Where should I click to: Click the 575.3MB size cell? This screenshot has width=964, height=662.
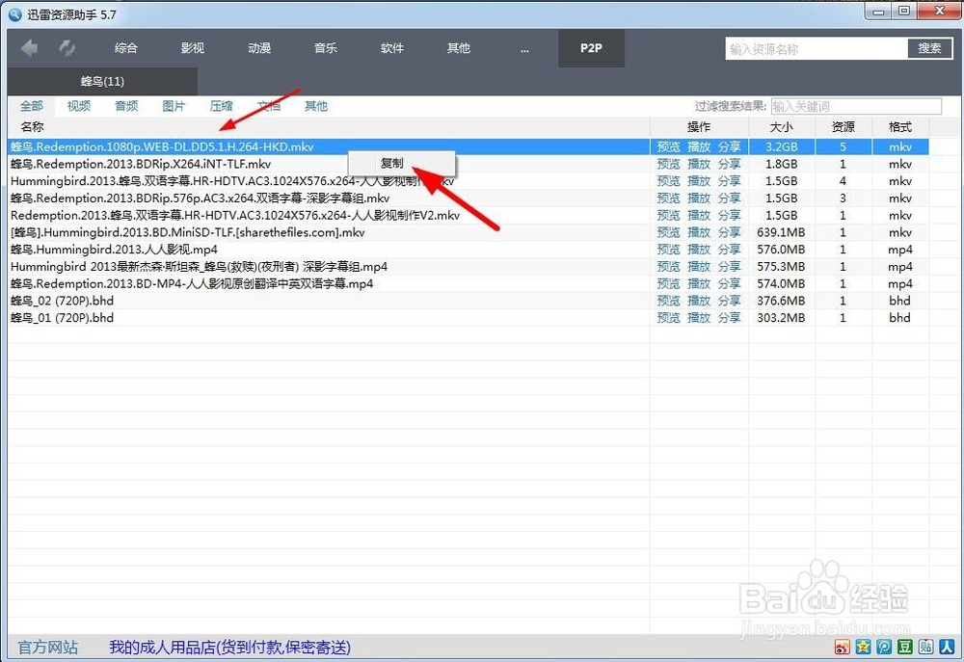click(x=781, y=267)
